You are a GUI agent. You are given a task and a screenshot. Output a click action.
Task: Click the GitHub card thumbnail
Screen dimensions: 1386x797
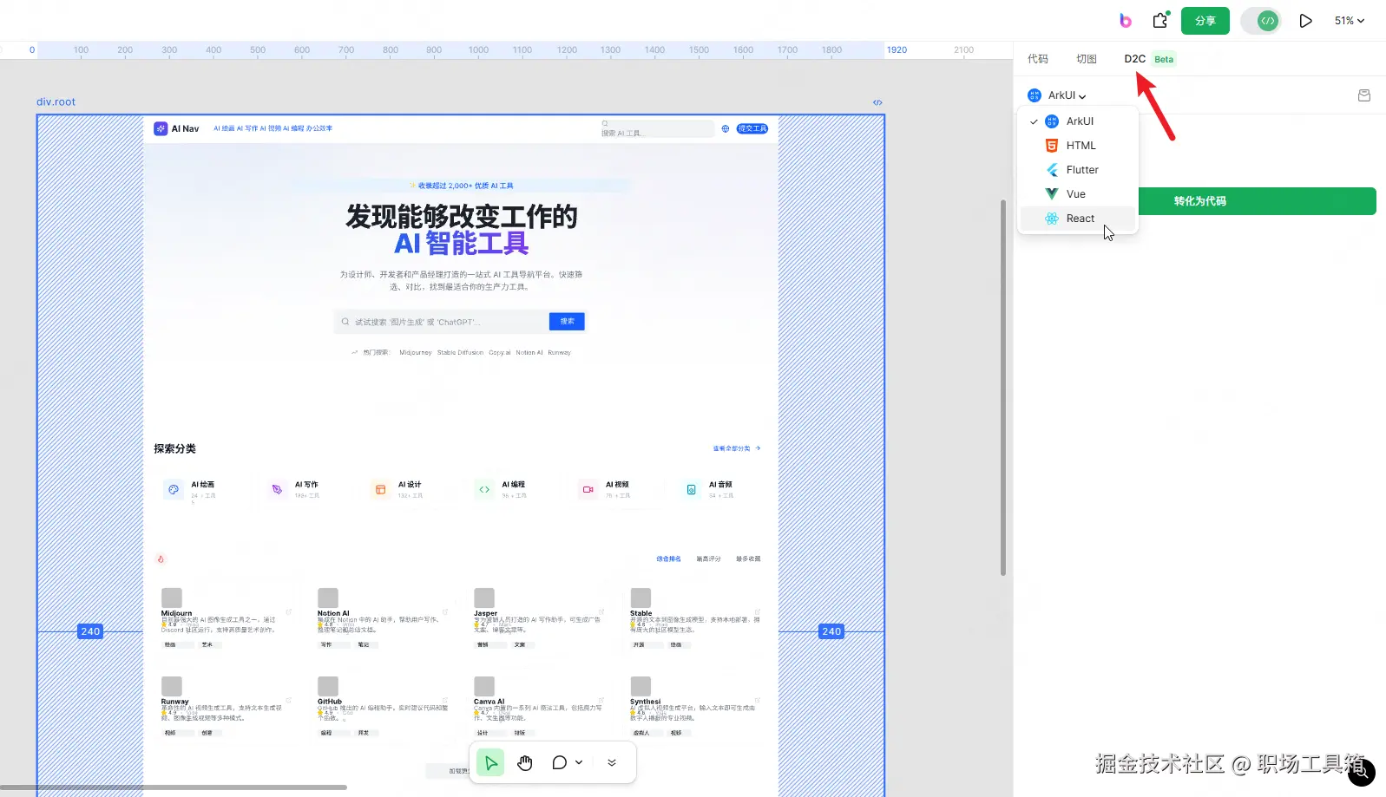click(x=328, y=686)
